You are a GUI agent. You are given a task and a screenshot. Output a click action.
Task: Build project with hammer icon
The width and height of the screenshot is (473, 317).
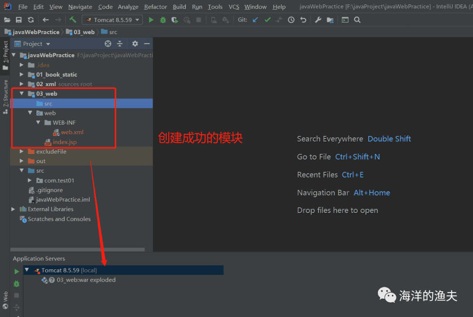coord(73,20)
